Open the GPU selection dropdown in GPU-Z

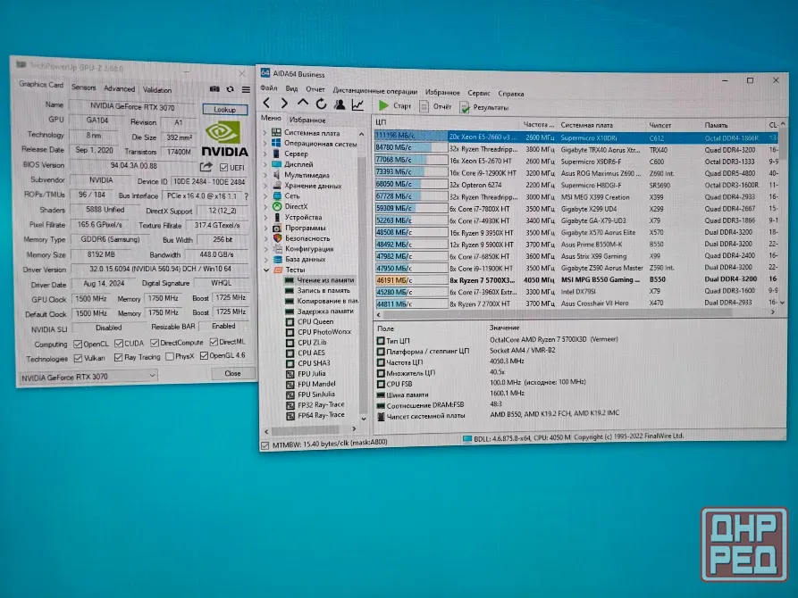(x=88, y=377)
